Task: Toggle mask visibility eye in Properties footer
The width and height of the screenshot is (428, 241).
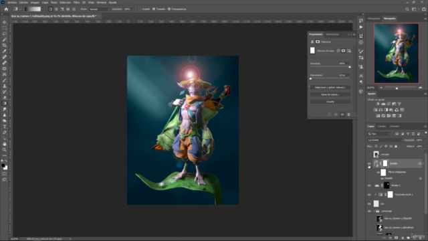Action: [342, 114]
